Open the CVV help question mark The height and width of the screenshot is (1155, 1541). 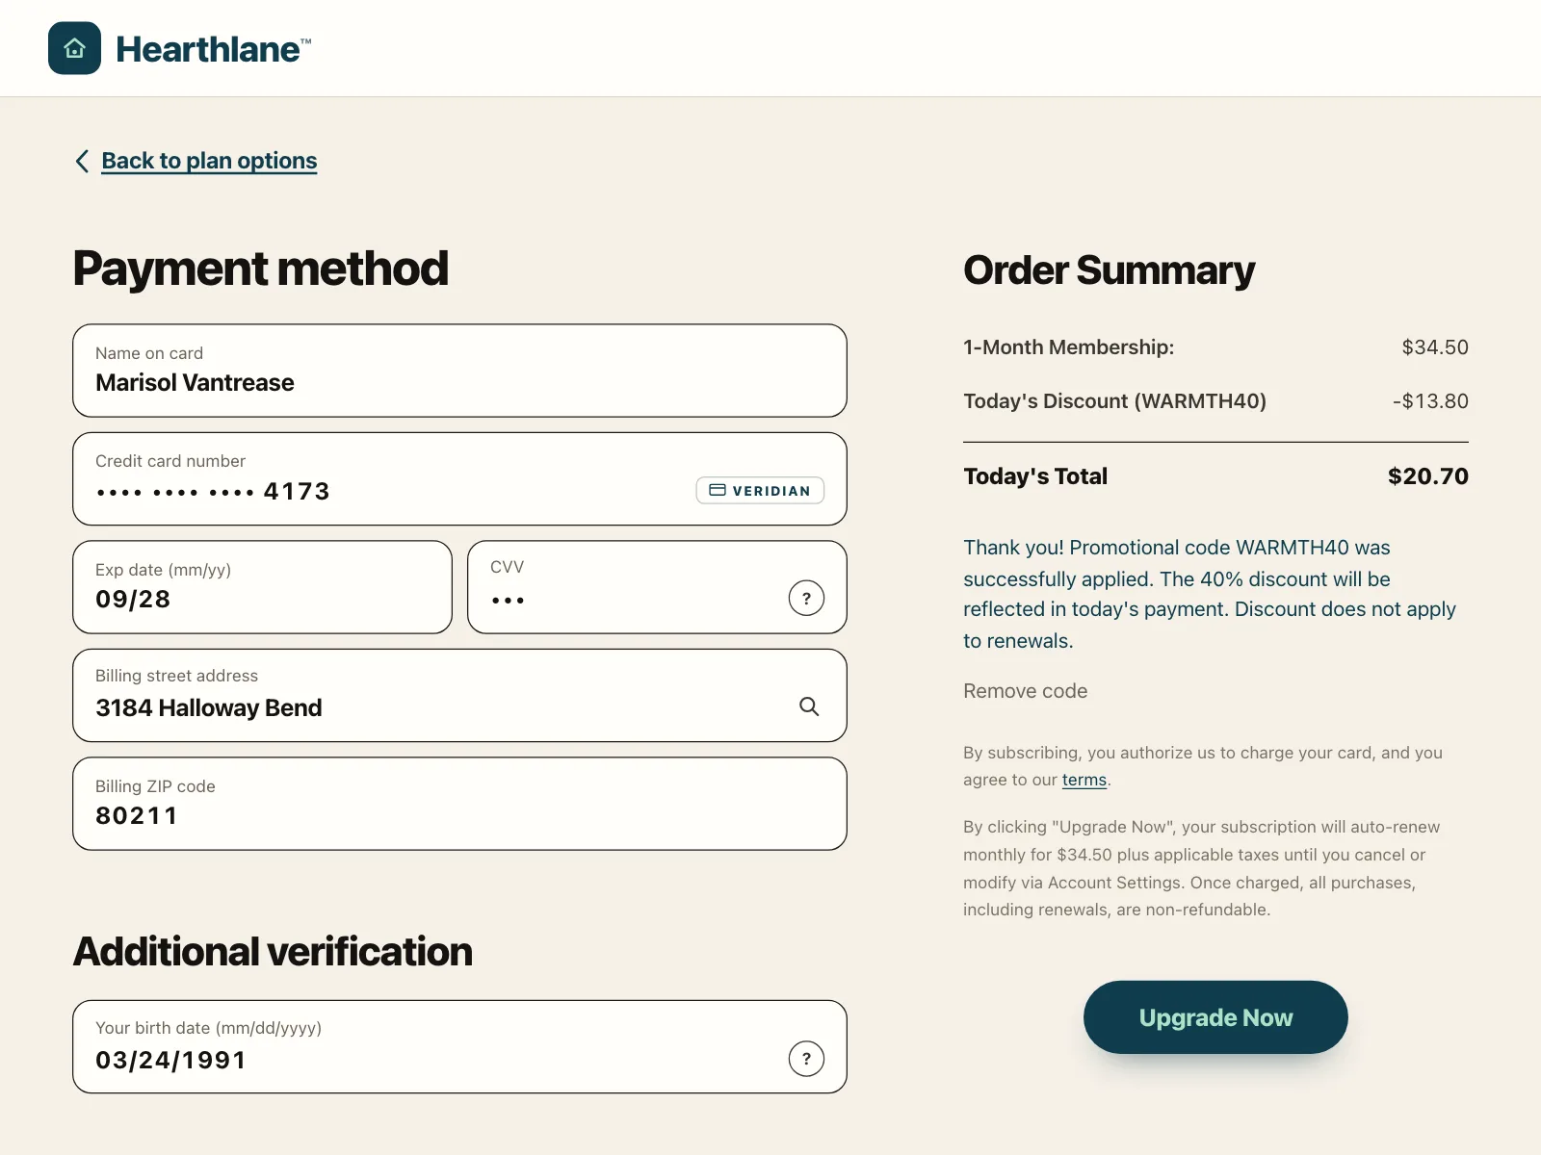(806, 598)
